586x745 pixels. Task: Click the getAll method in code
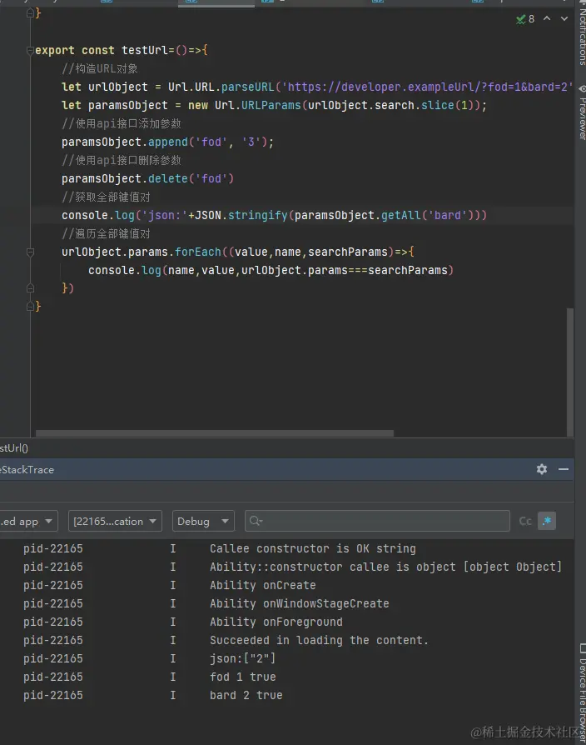[401, 215]
